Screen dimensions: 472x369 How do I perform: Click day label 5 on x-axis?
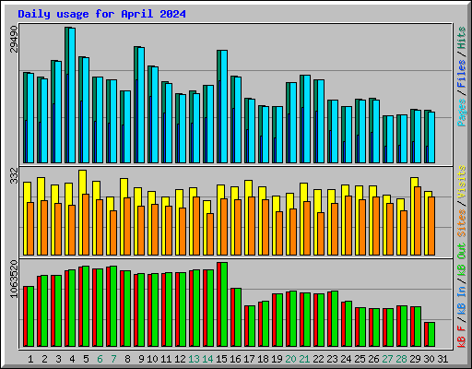pyautogui.click(x=86, y=359)
